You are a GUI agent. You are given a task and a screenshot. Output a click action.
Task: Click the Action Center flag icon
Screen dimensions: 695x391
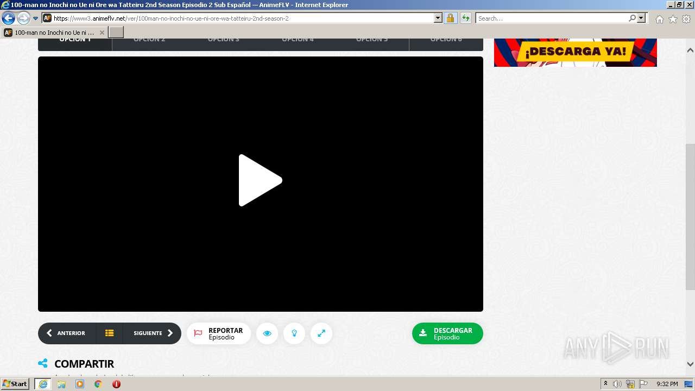click(643, 384)
